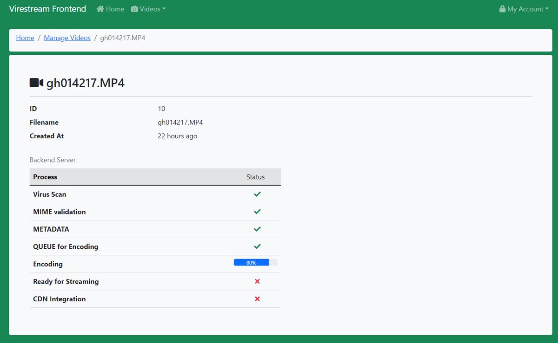The width and height of the screenshot is (558, 343).
Task: Click the Virestream Frontend brand title
Action: [x=47, y=9]
